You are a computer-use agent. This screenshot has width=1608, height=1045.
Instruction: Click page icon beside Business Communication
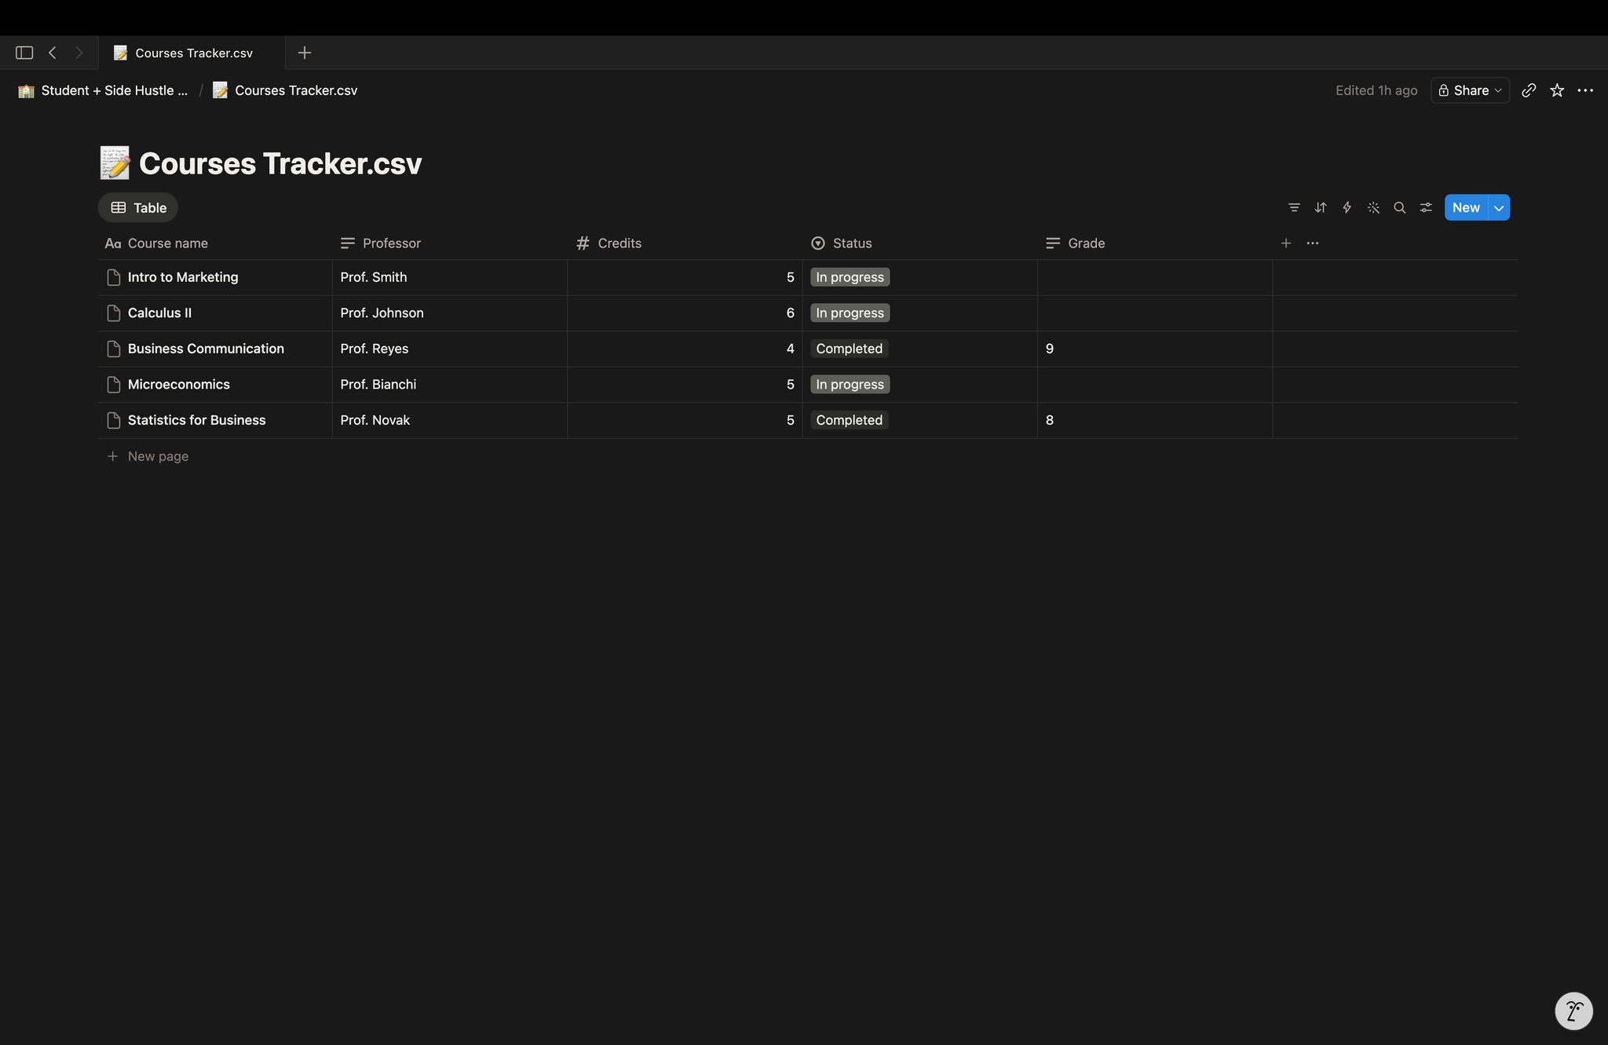114,349
